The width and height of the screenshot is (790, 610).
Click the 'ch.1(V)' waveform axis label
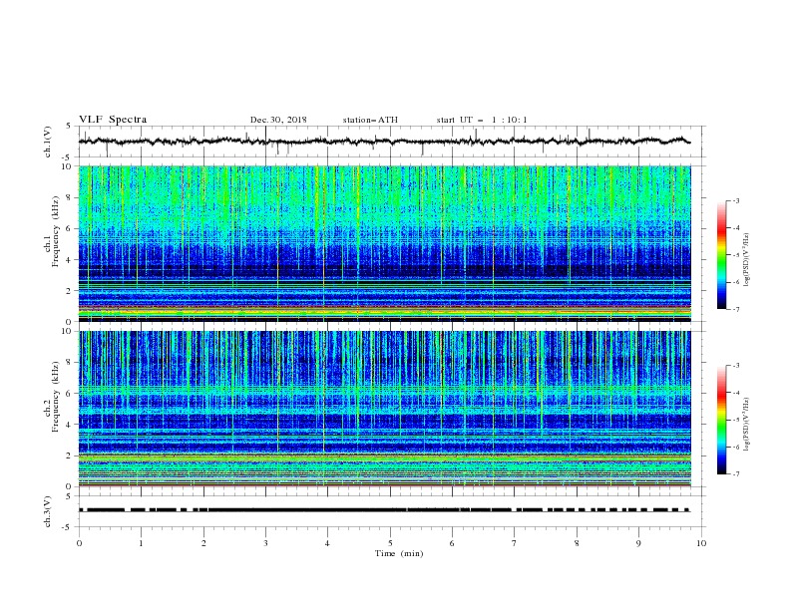(x=48, y=142)
